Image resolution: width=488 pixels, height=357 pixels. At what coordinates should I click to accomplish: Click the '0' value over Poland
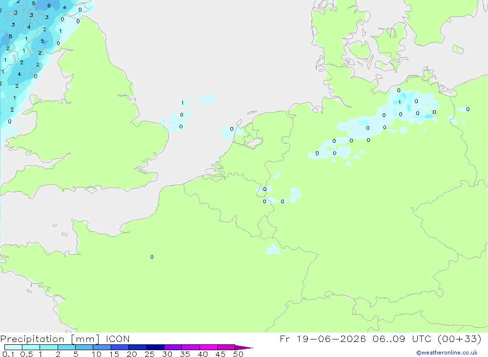click(x=468, y=109)
